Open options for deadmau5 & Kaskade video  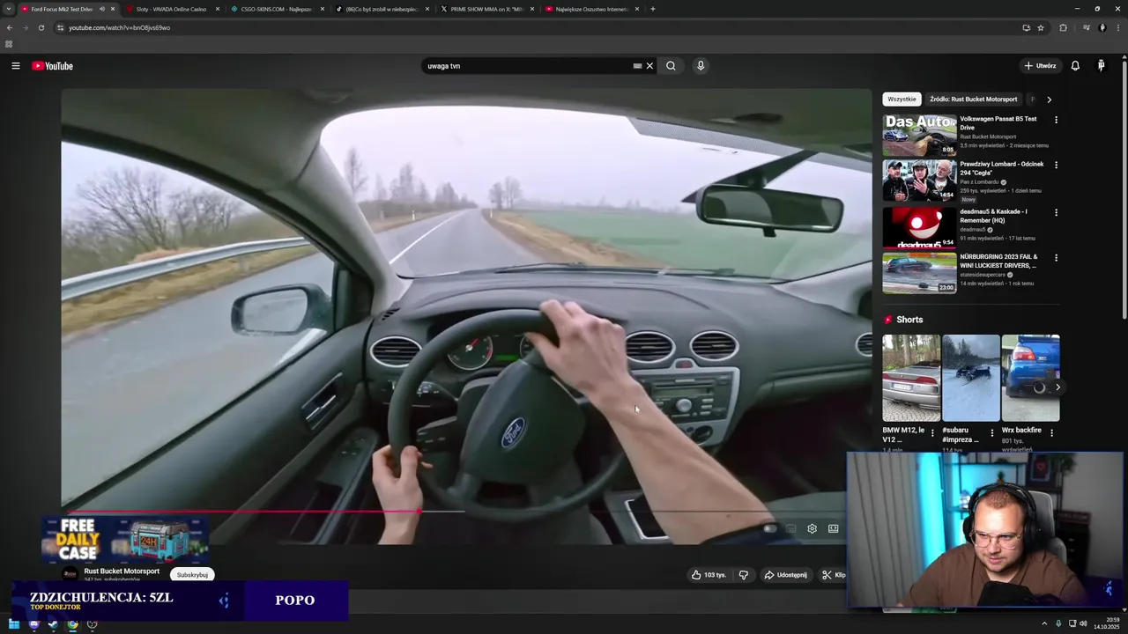point(1056,212)
